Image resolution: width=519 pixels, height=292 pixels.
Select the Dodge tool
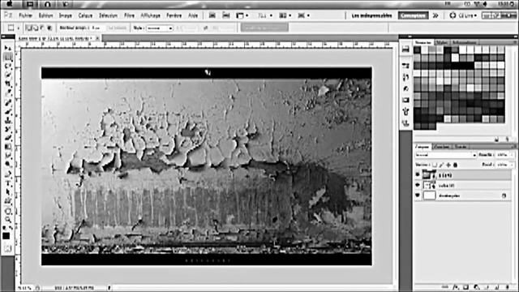tap(7, 164)
